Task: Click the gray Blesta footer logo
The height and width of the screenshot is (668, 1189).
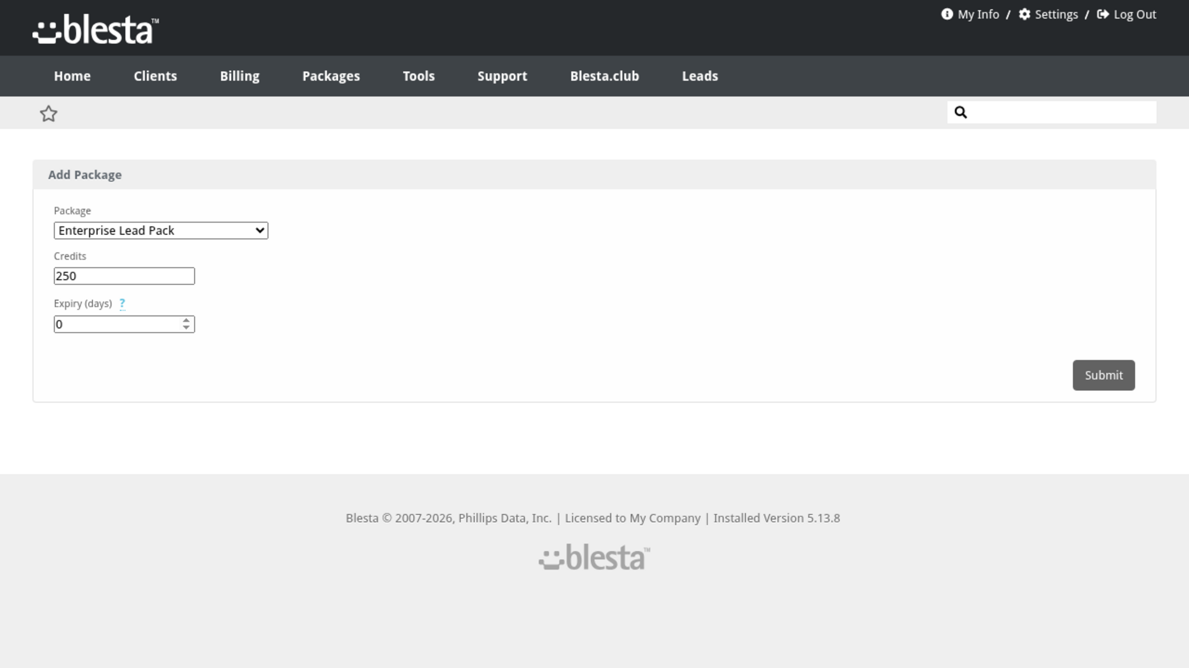Action: (594, 557)
